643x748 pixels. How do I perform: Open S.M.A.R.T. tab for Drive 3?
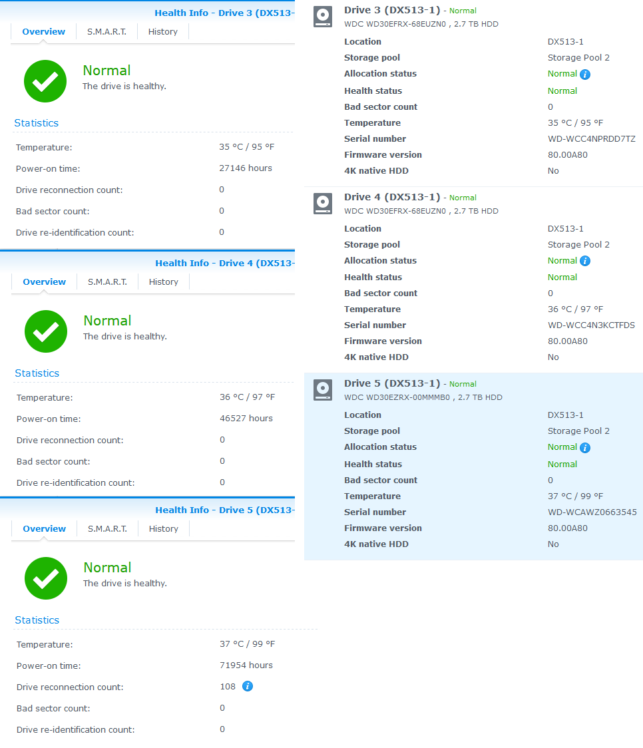(x=107, y=31)
